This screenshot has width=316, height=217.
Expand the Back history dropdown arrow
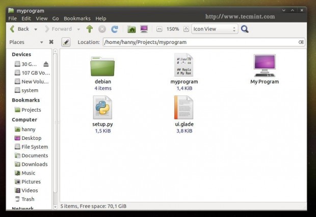36,29
